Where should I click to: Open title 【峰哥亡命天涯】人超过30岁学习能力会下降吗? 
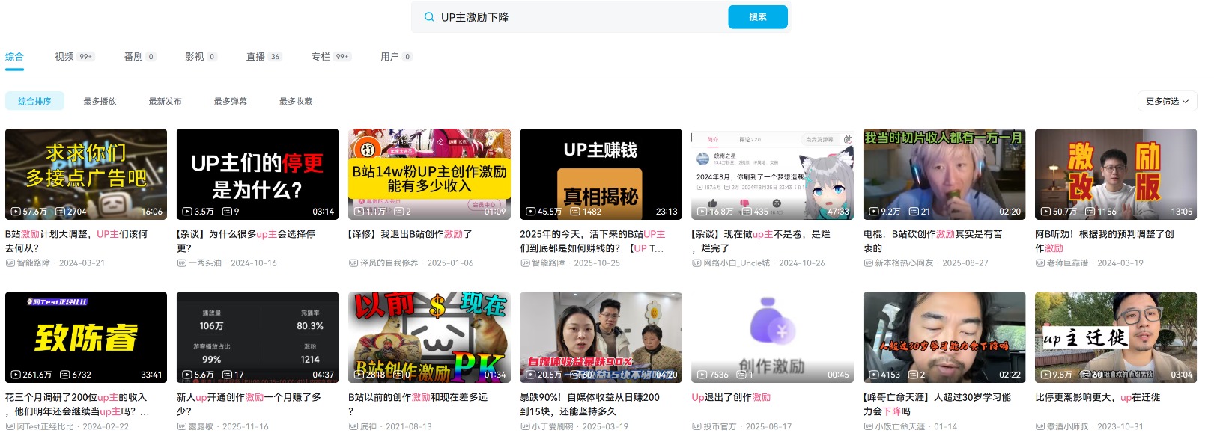[937, 405]
